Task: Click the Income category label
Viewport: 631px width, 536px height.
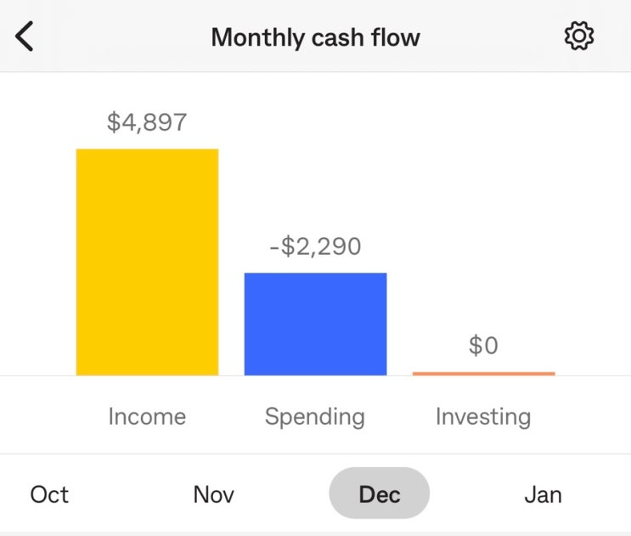Action: click(147, 416)
